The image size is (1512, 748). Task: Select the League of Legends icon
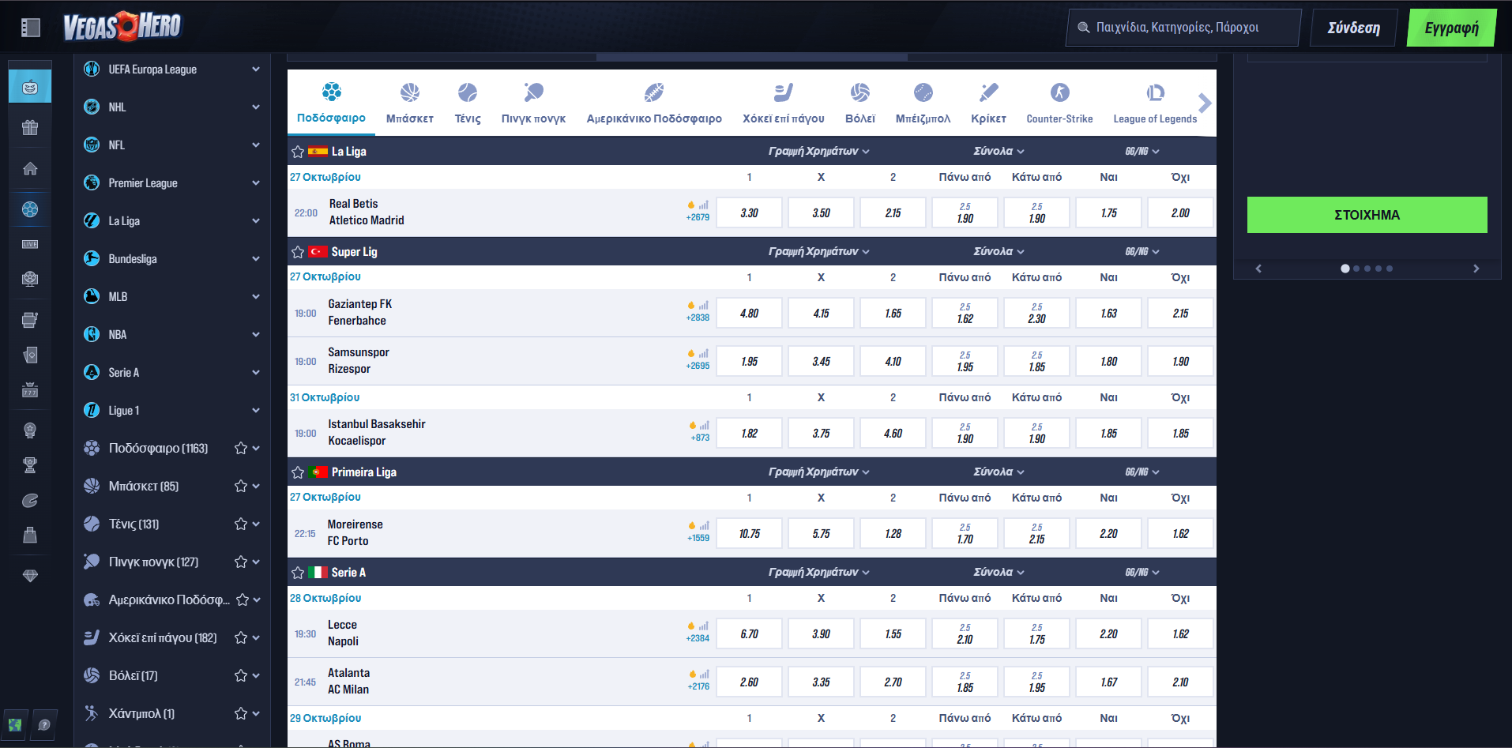pos(1154,93)
